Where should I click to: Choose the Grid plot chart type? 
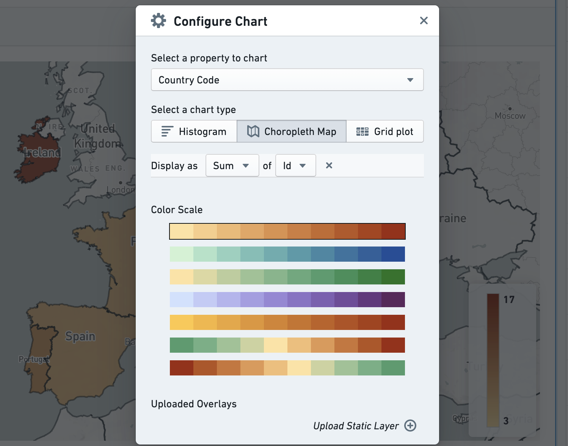385,132
